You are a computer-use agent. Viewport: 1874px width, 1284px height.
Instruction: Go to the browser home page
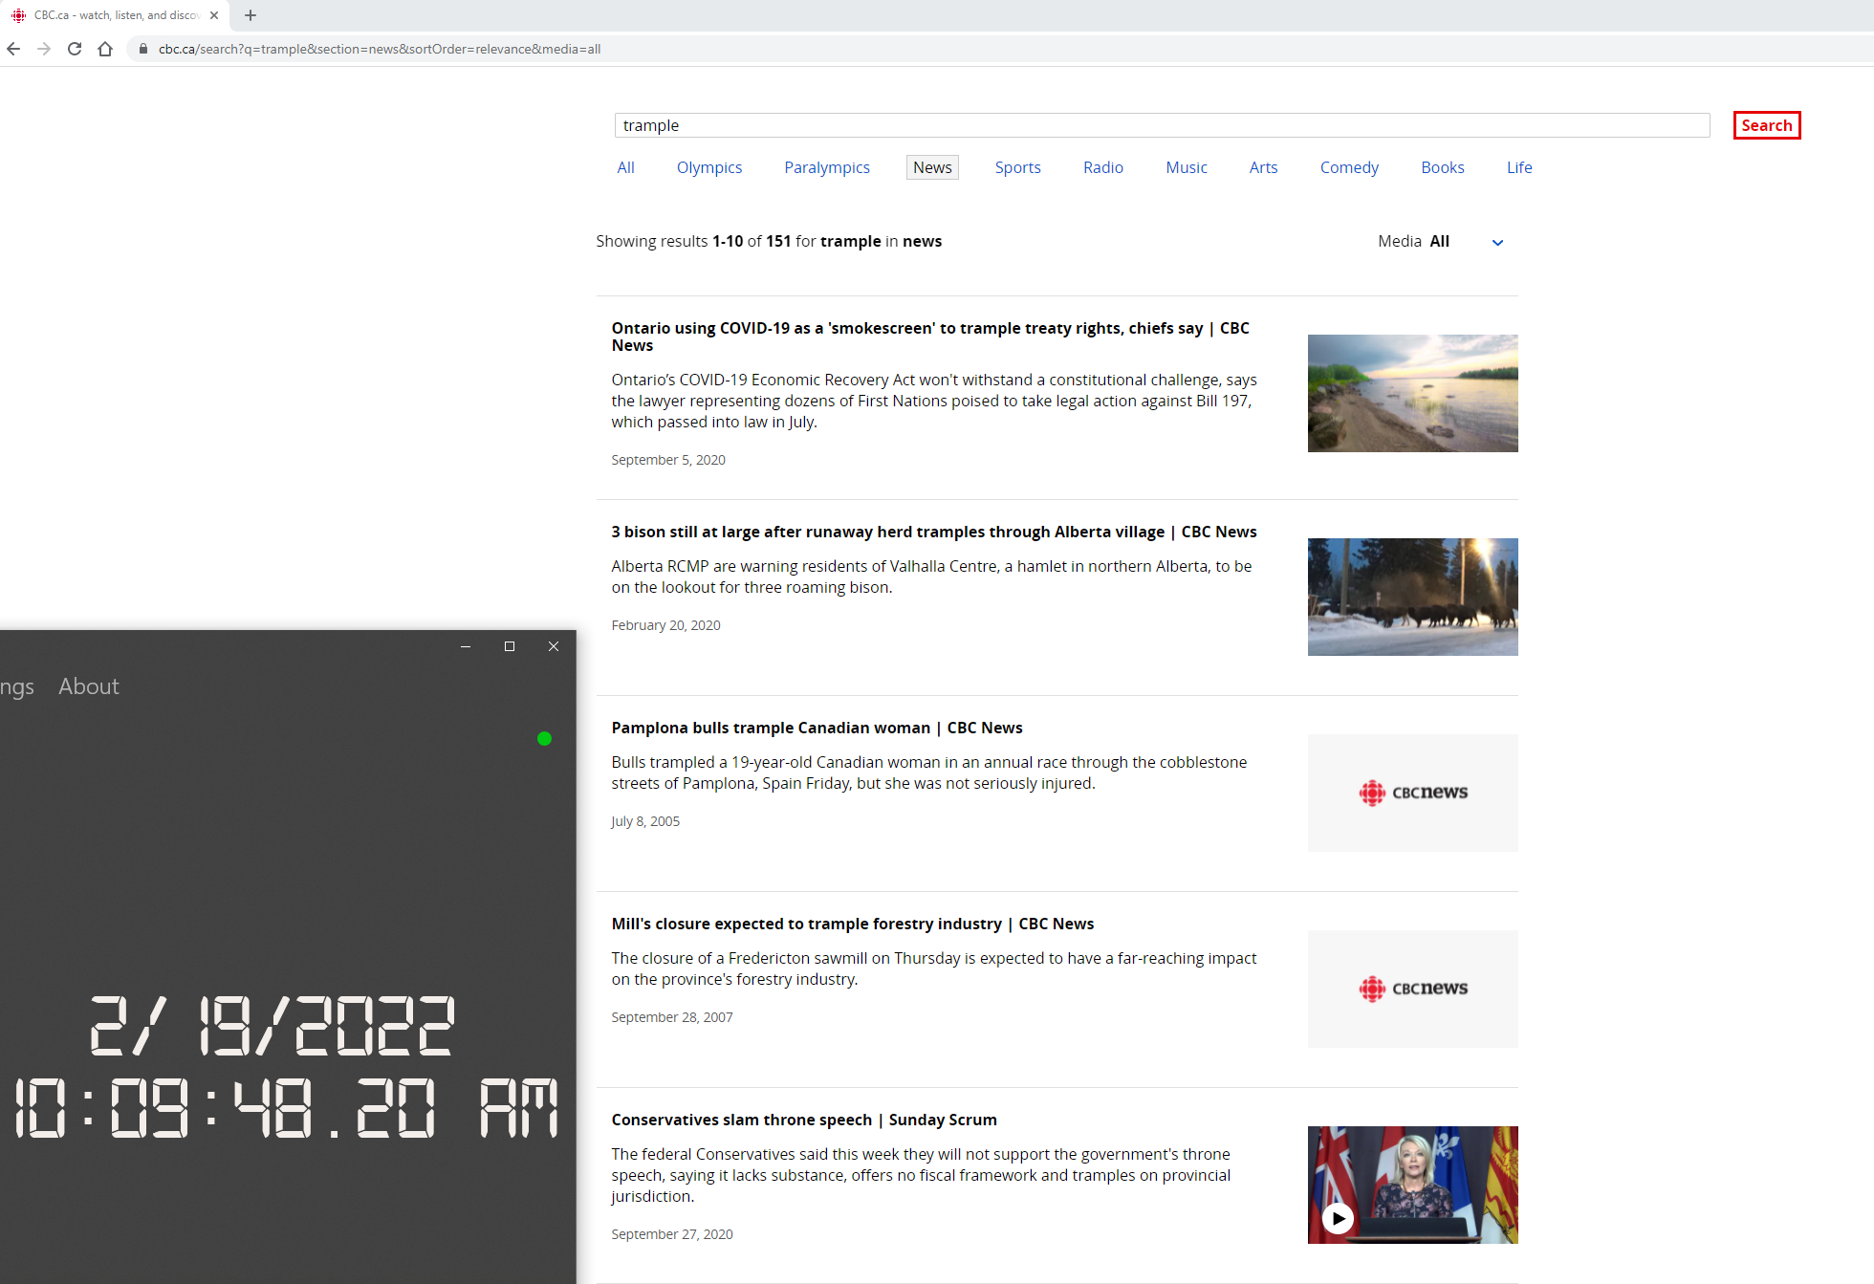tap(105, 49)
